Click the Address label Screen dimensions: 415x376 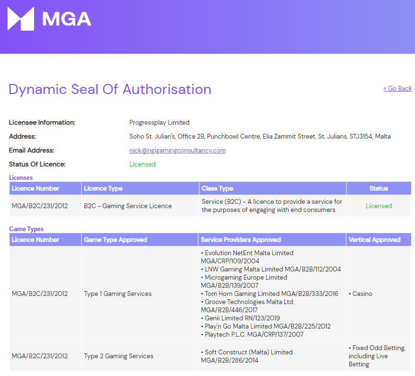[x=23, y=136]
